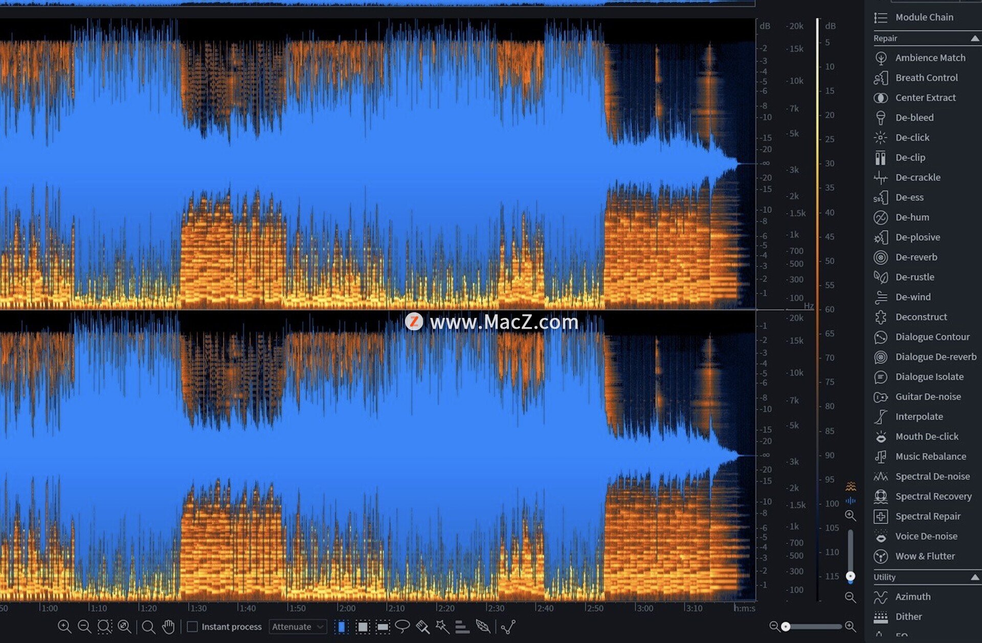Image resolution: width=982 pixels, height=643 pixels.
Task: Open the De-click module
Action: point(912,137)
